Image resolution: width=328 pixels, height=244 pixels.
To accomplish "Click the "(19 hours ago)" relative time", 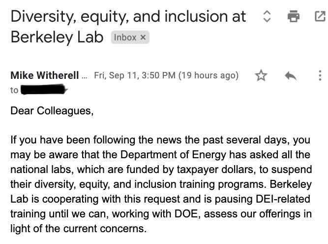I will 208,75.
